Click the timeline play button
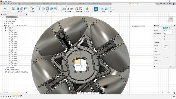 point(6,96)
